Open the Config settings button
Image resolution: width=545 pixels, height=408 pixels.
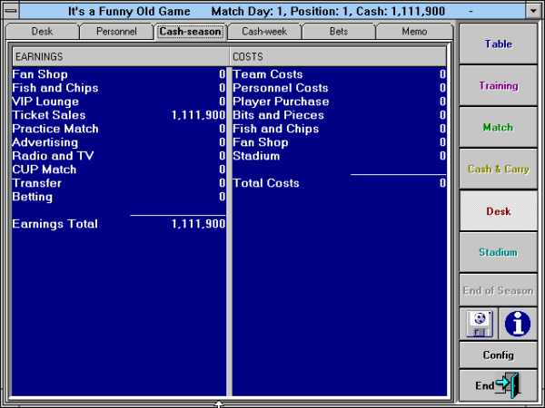[498, 355]
